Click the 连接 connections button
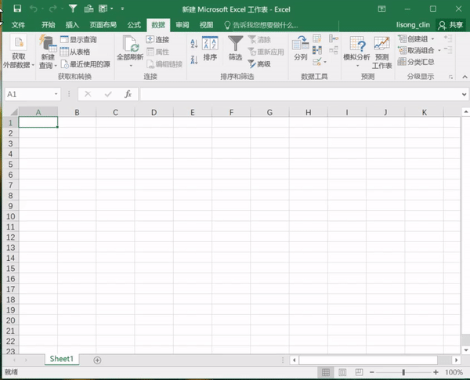 tap(157, 40)
